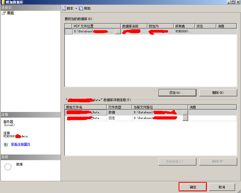
Task: Click the connection properties icon beside the link
Action: [6, 145]
